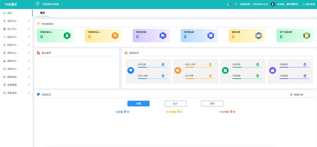Expand 报表中心 with its chevron

point(29,61)
